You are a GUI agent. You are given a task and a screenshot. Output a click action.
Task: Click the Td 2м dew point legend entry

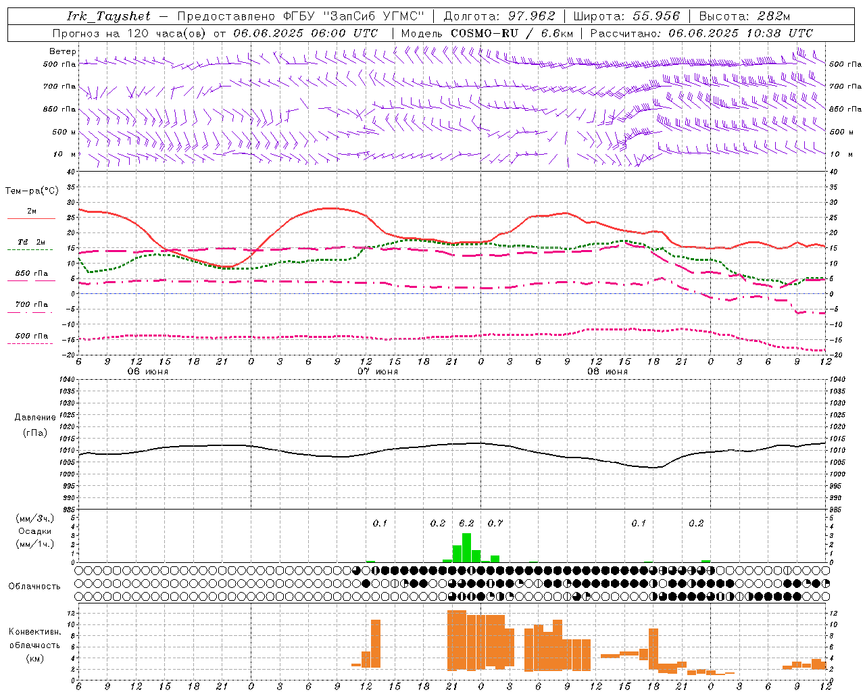(x=32, y=242)
